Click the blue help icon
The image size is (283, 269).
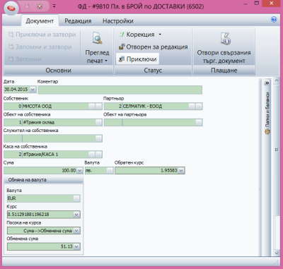point(274,20)
